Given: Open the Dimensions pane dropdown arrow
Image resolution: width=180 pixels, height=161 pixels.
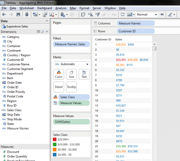Looking at the screenshot, I should click(x=47, y=32).
